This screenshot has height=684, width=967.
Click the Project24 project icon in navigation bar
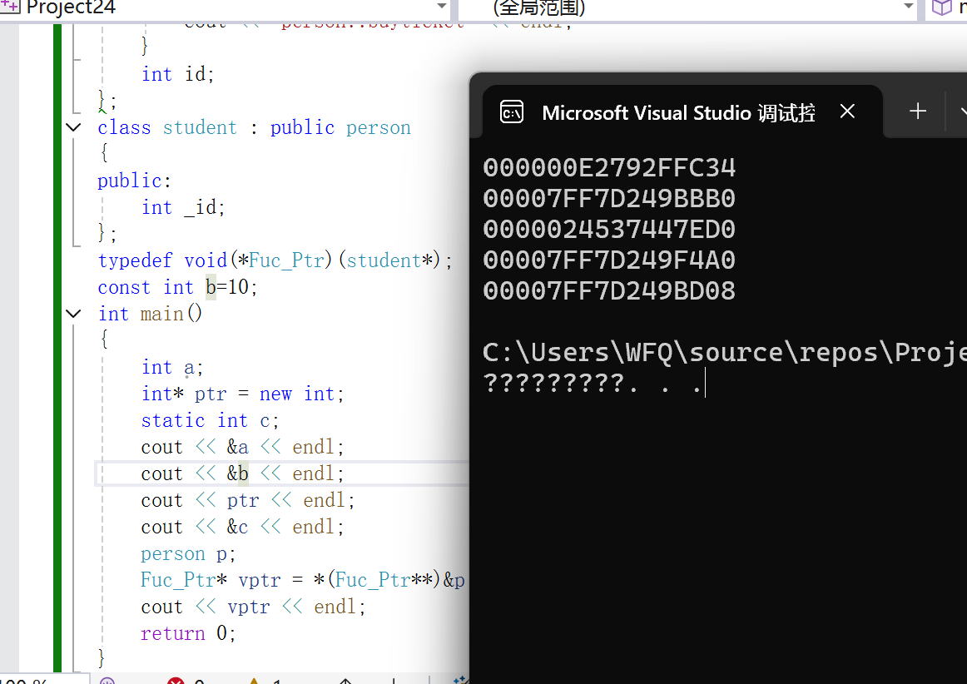click(11, 7)
